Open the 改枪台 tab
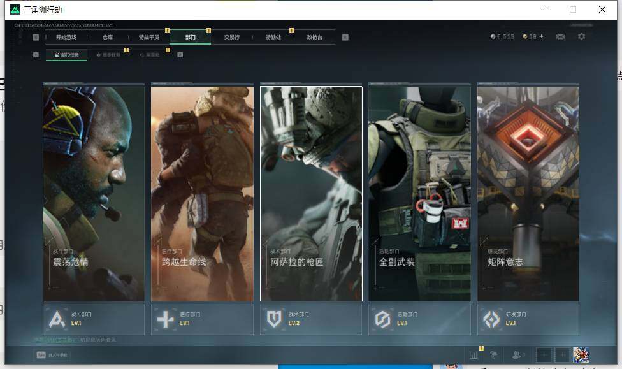 pyautogui.click(x=315, y=38)
